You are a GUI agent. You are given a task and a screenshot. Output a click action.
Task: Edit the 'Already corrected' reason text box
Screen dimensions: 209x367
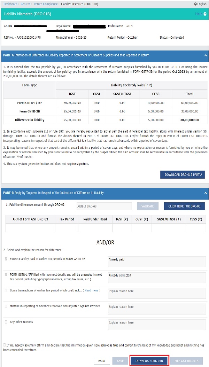point(157,277)
